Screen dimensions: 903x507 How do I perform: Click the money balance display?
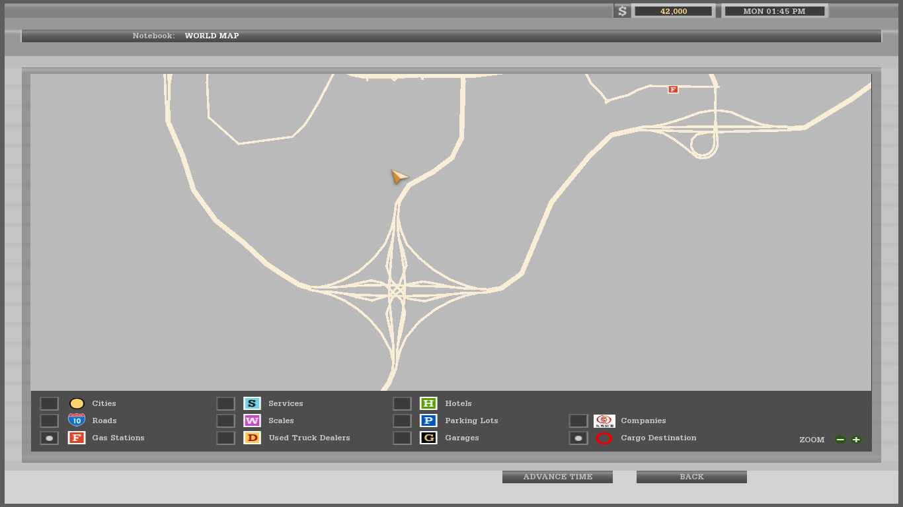[x=673, y=11]
